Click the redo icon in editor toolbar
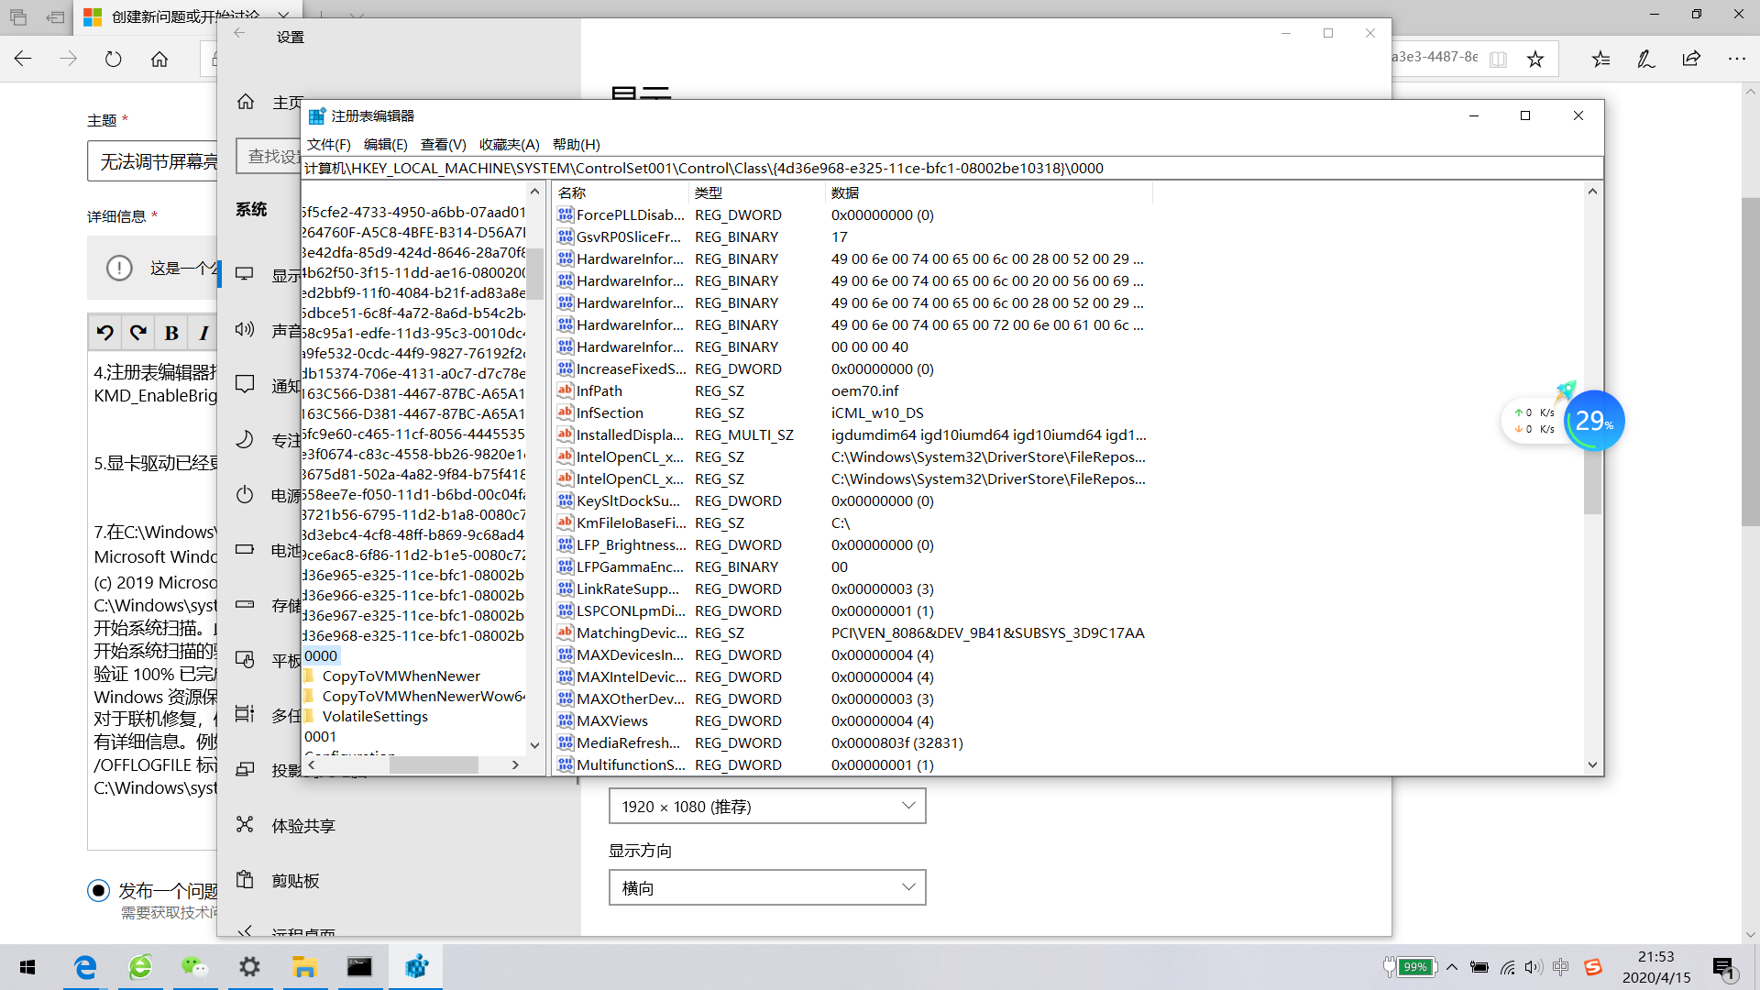 [138, 333]
